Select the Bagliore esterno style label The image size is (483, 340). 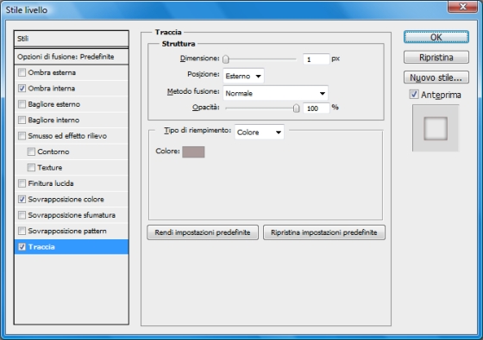click(x=53, y=104)
